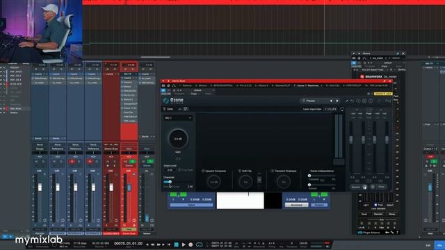Viewport: 445px width, 250px height.
Task: Go to previous Ozone preset arrow
Action: point(331,101)
